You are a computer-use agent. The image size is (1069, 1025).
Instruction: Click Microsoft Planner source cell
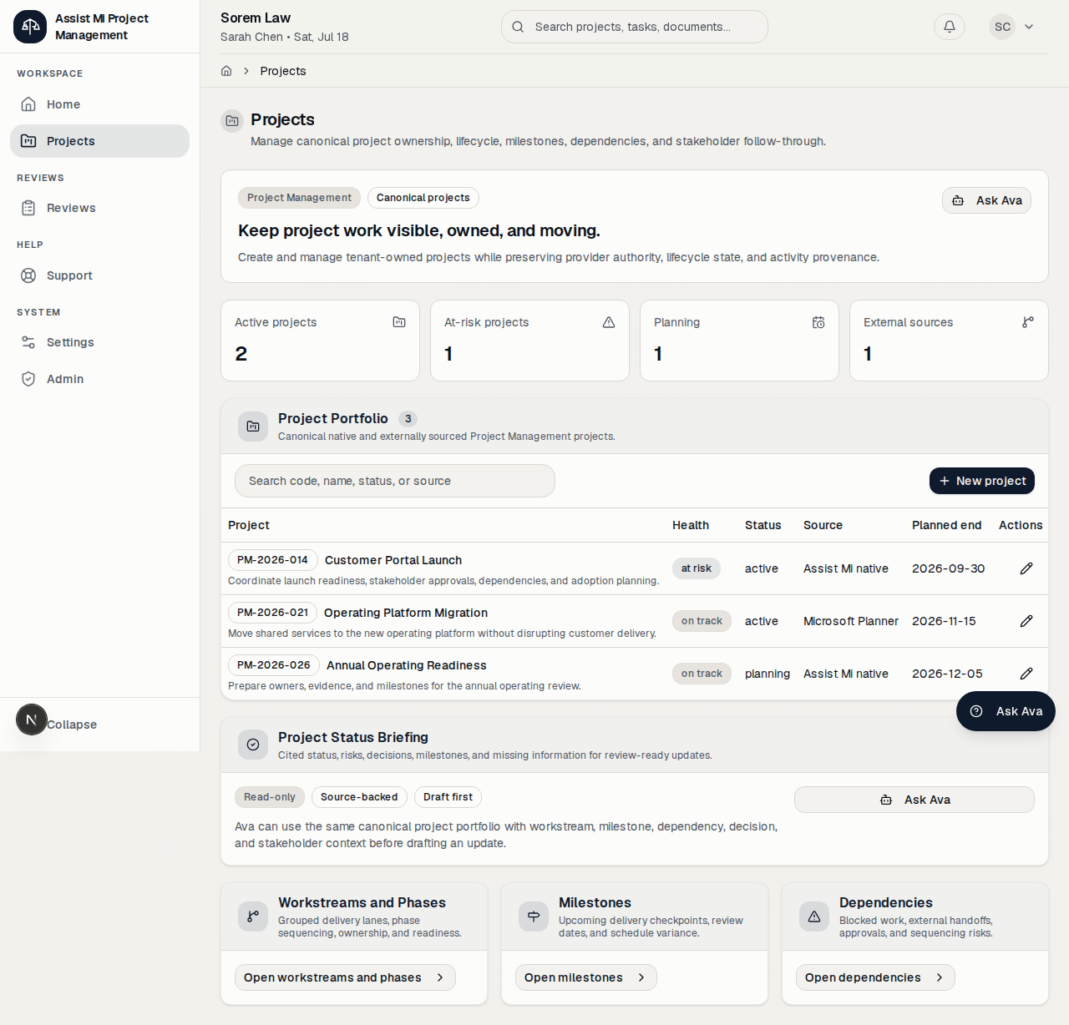(x=851, y=621)
